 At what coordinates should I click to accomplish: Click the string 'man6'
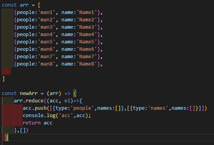[46, 49]
